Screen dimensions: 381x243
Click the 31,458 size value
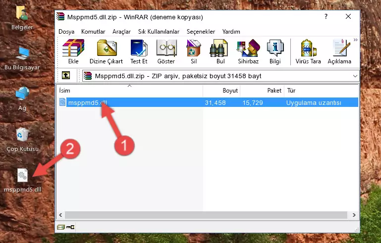[x=216, y=102]
